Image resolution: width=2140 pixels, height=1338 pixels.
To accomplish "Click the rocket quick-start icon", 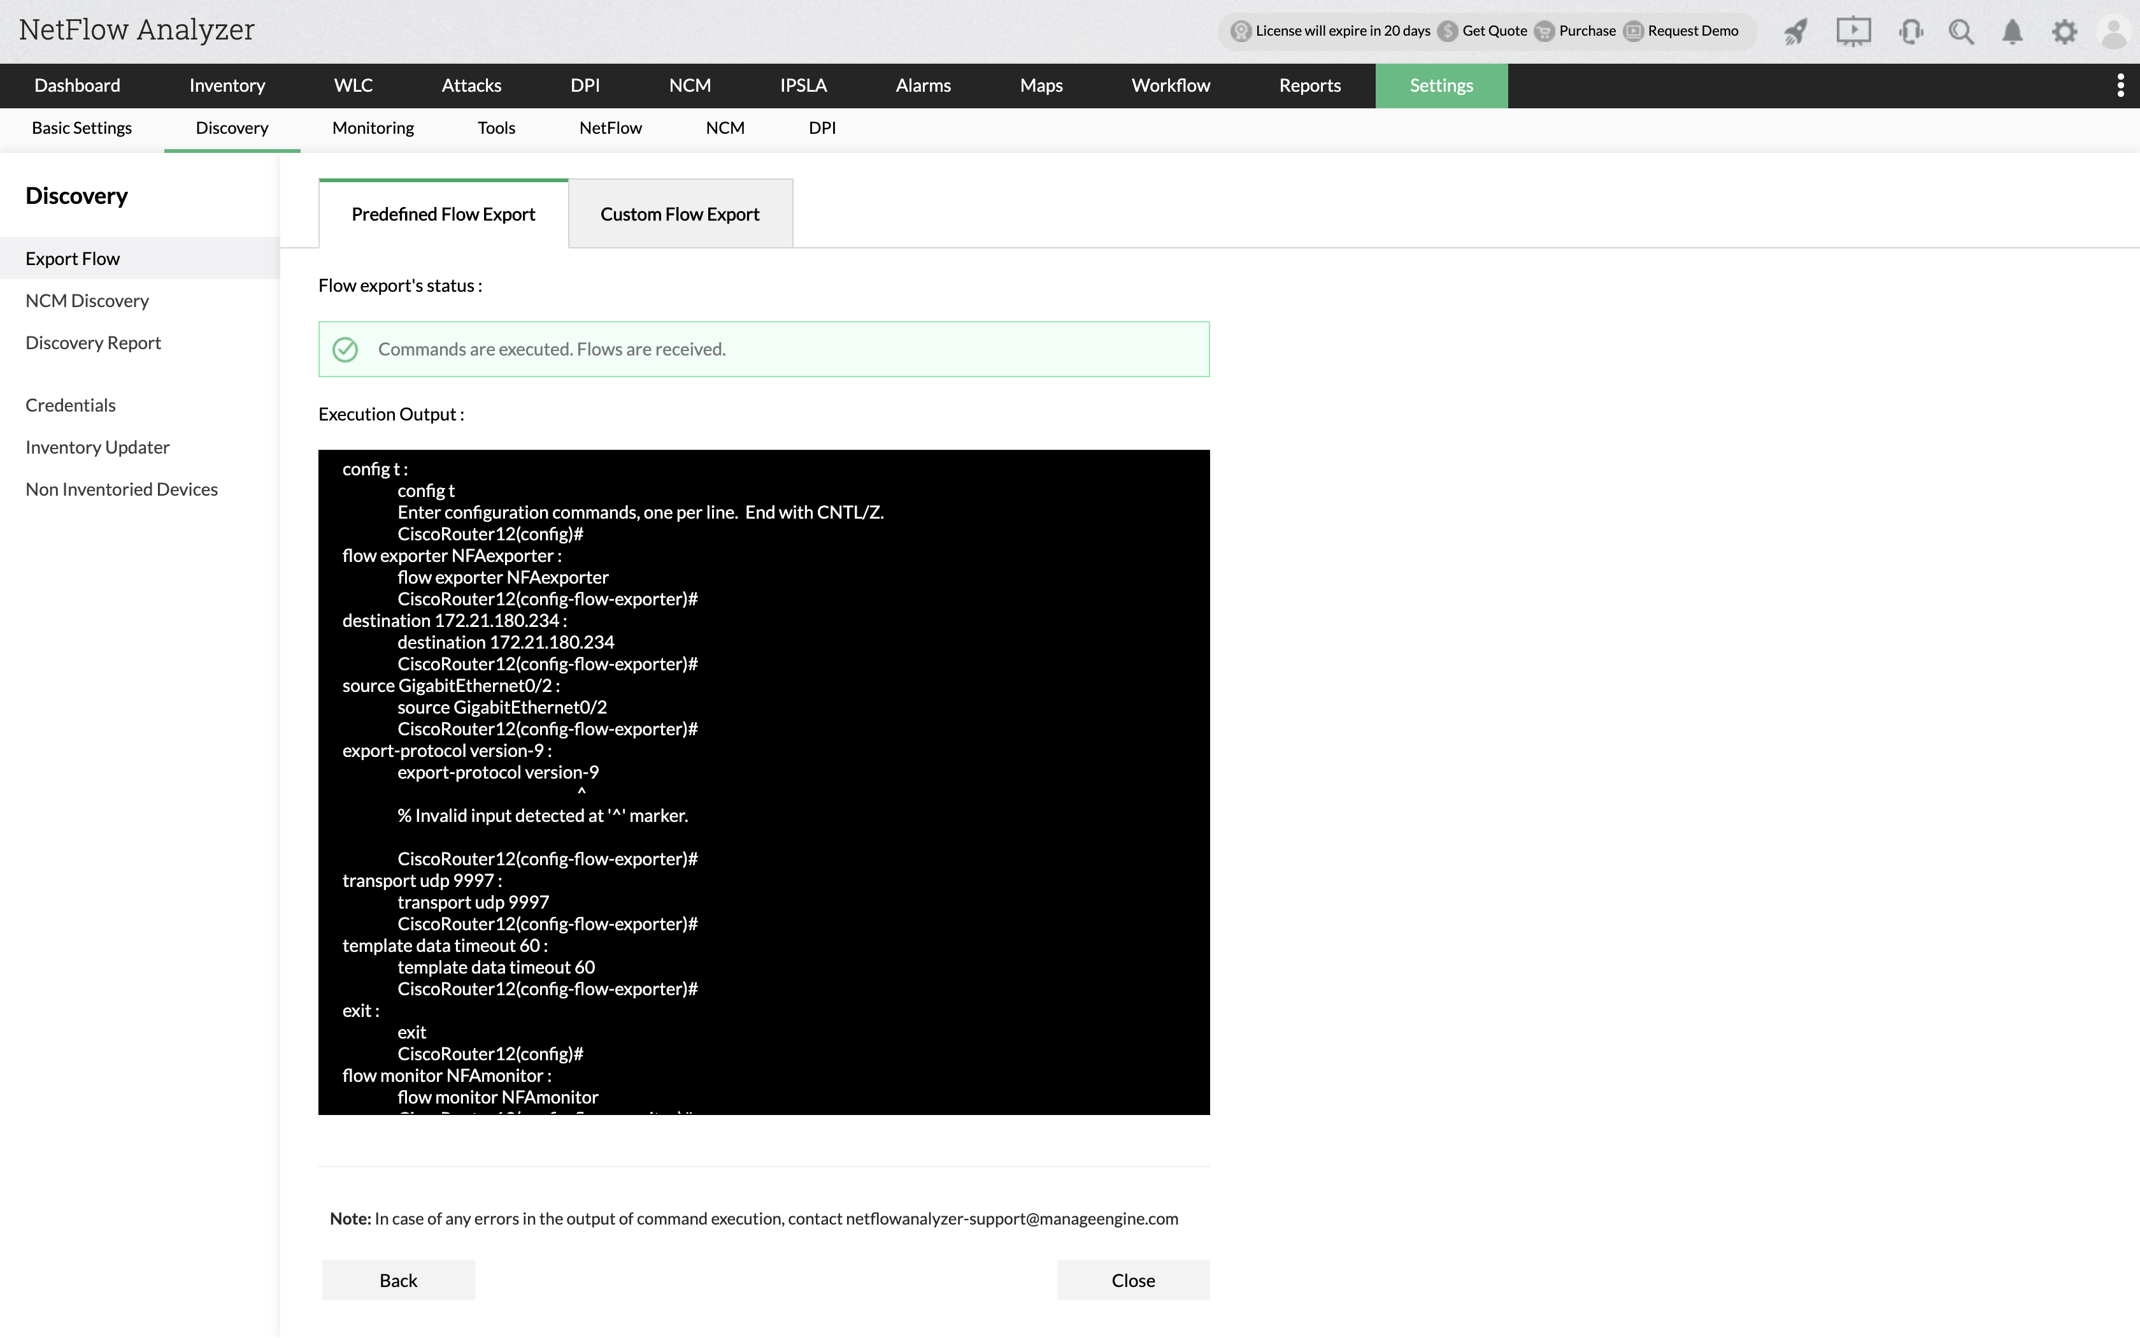I will (1795, 32).
